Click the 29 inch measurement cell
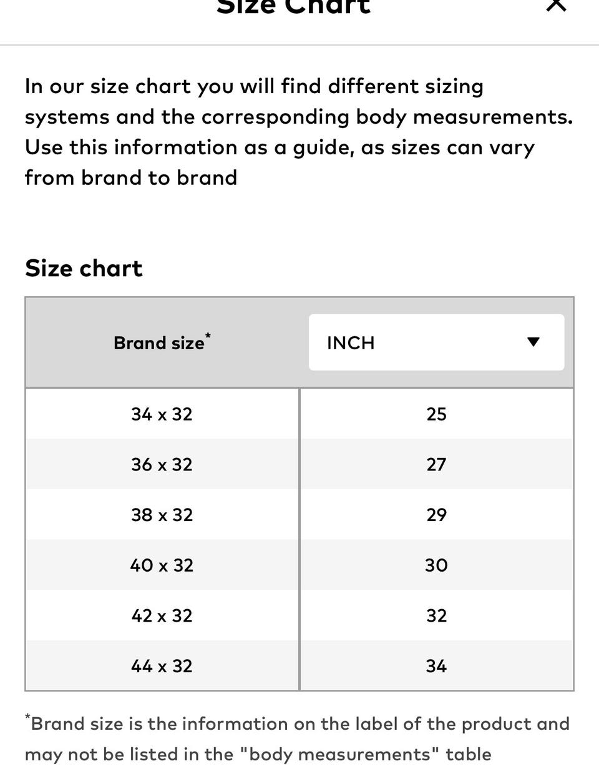 436,515
